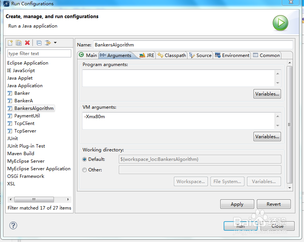Click the type filter text field
Viewport: 304px width, 242px height.
tap(39, 54)
